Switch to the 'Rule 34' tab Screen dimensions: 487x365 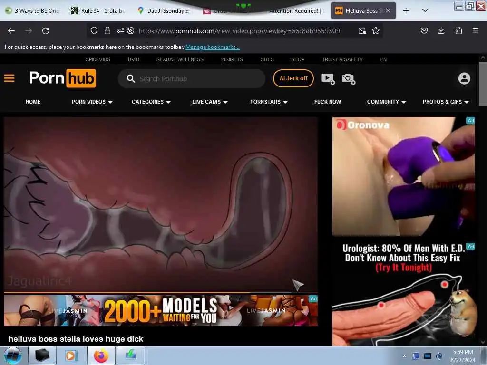click(x=99, y=10)
